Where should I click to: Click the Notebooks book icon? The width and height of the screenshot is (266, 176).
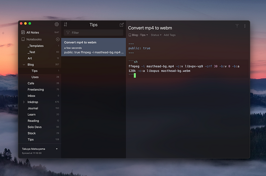23,39
